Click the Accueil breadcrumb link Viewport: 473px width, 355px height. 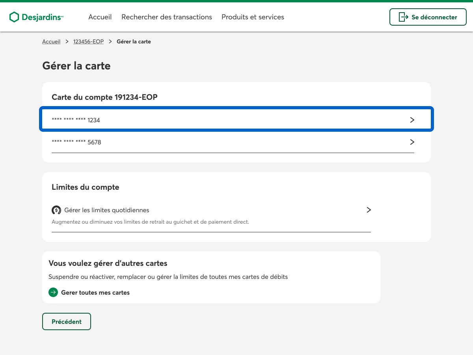tap(51, 41)
